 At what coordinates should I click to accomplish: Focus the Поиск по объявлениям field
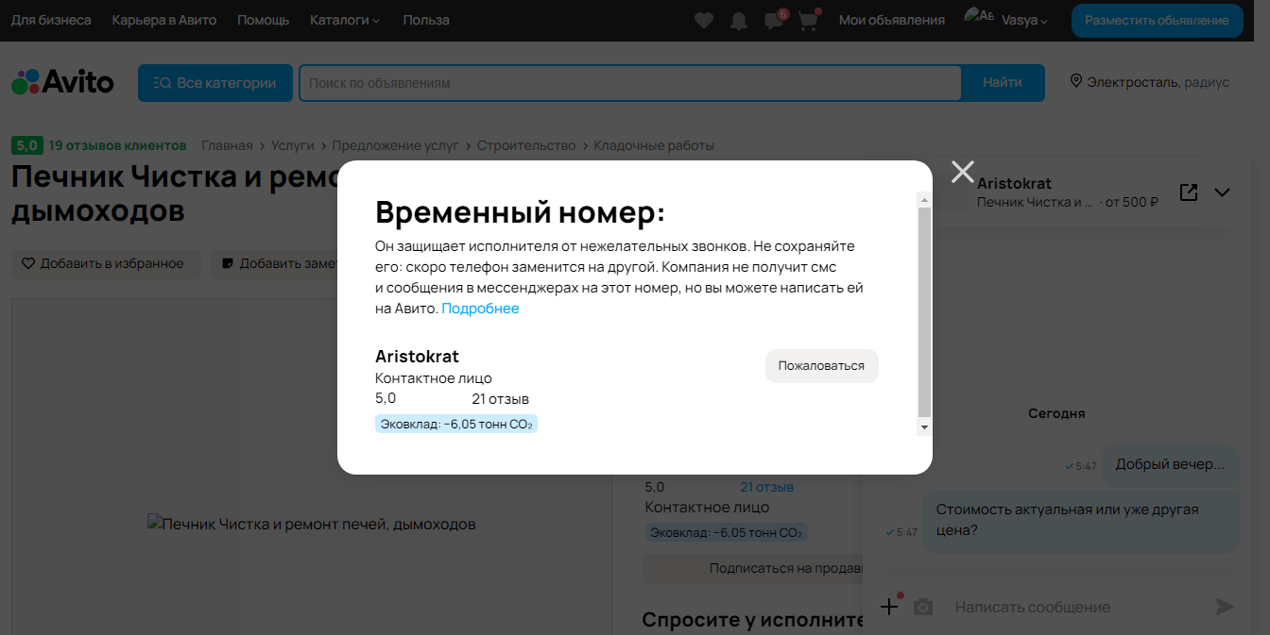click(630, 83)
